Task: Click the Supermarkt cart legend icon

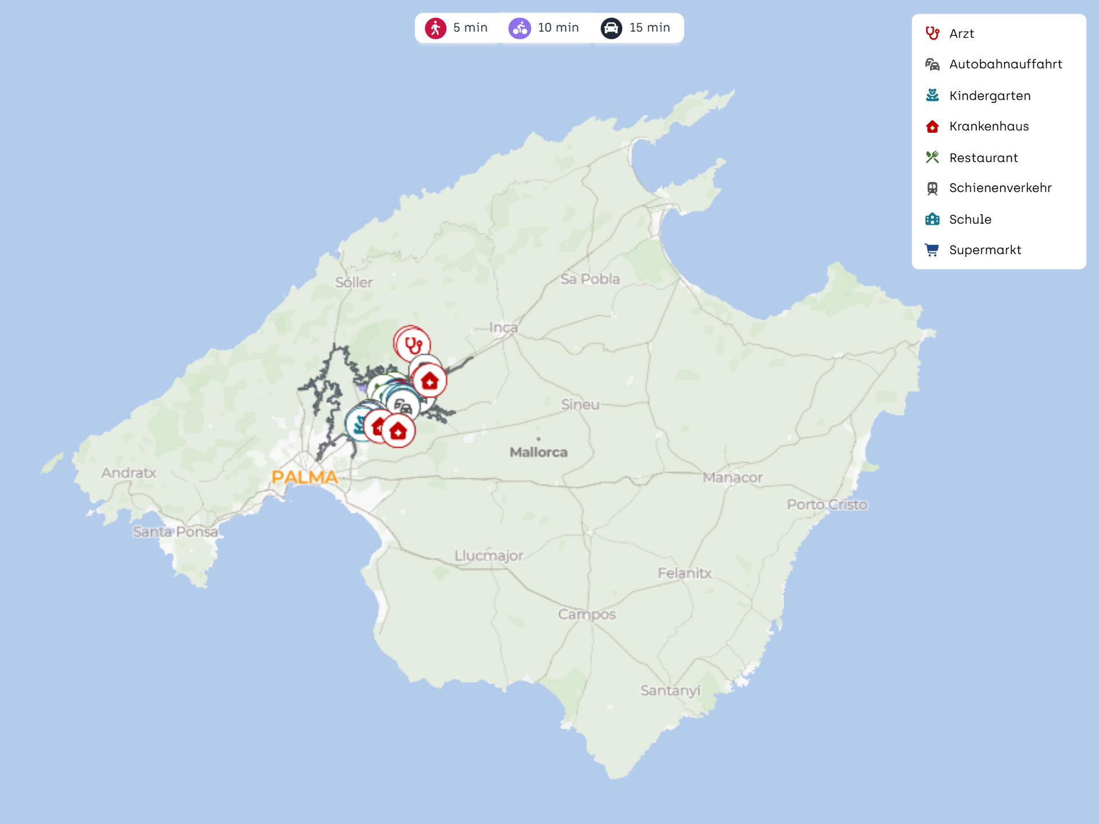Action: tap(932, 250)
